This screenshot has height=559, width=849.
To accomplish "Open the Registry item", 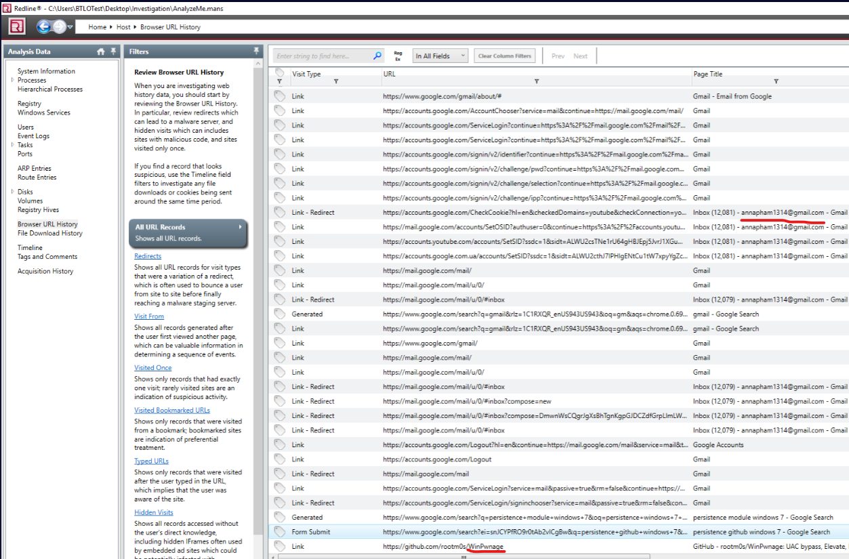I will (x=29, y=104).
